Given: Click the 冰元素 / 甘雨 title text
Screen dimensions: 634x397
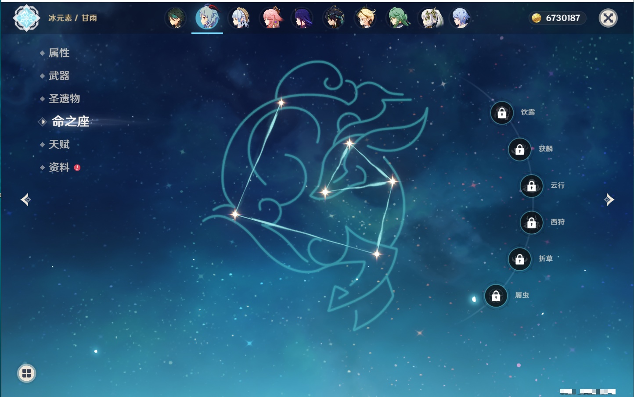Looking at the screenshot, I should pyautogui.click(x=72, y=18).
